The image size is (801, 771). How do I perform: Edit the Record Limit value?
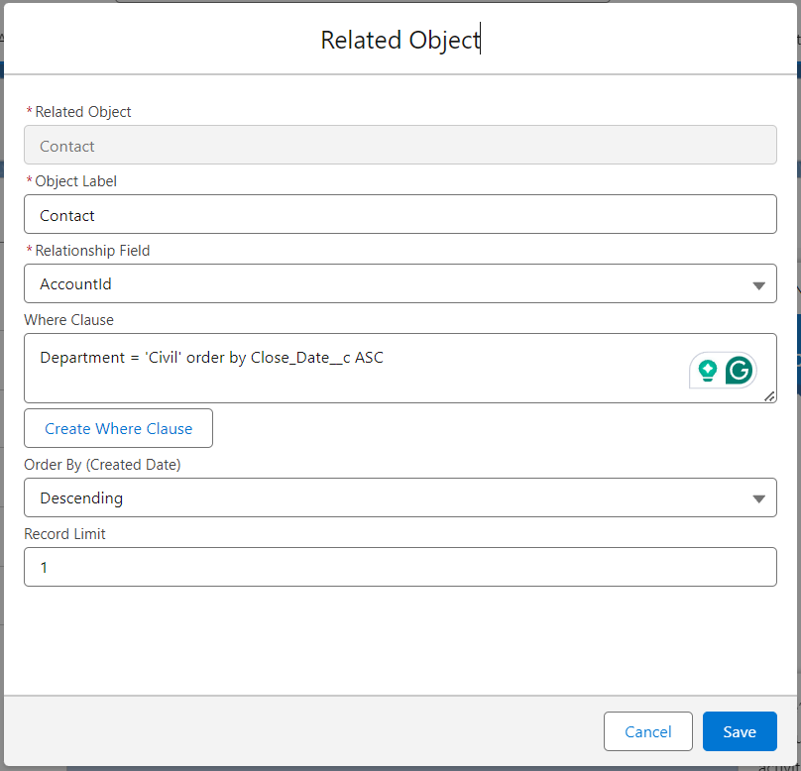pos(400,567)
